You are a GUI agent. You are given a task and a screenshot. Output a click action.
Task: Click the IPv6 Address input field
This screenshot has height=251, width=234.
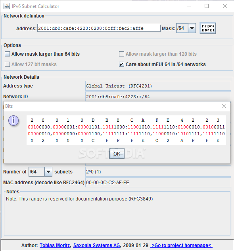(x=99, y=28)
